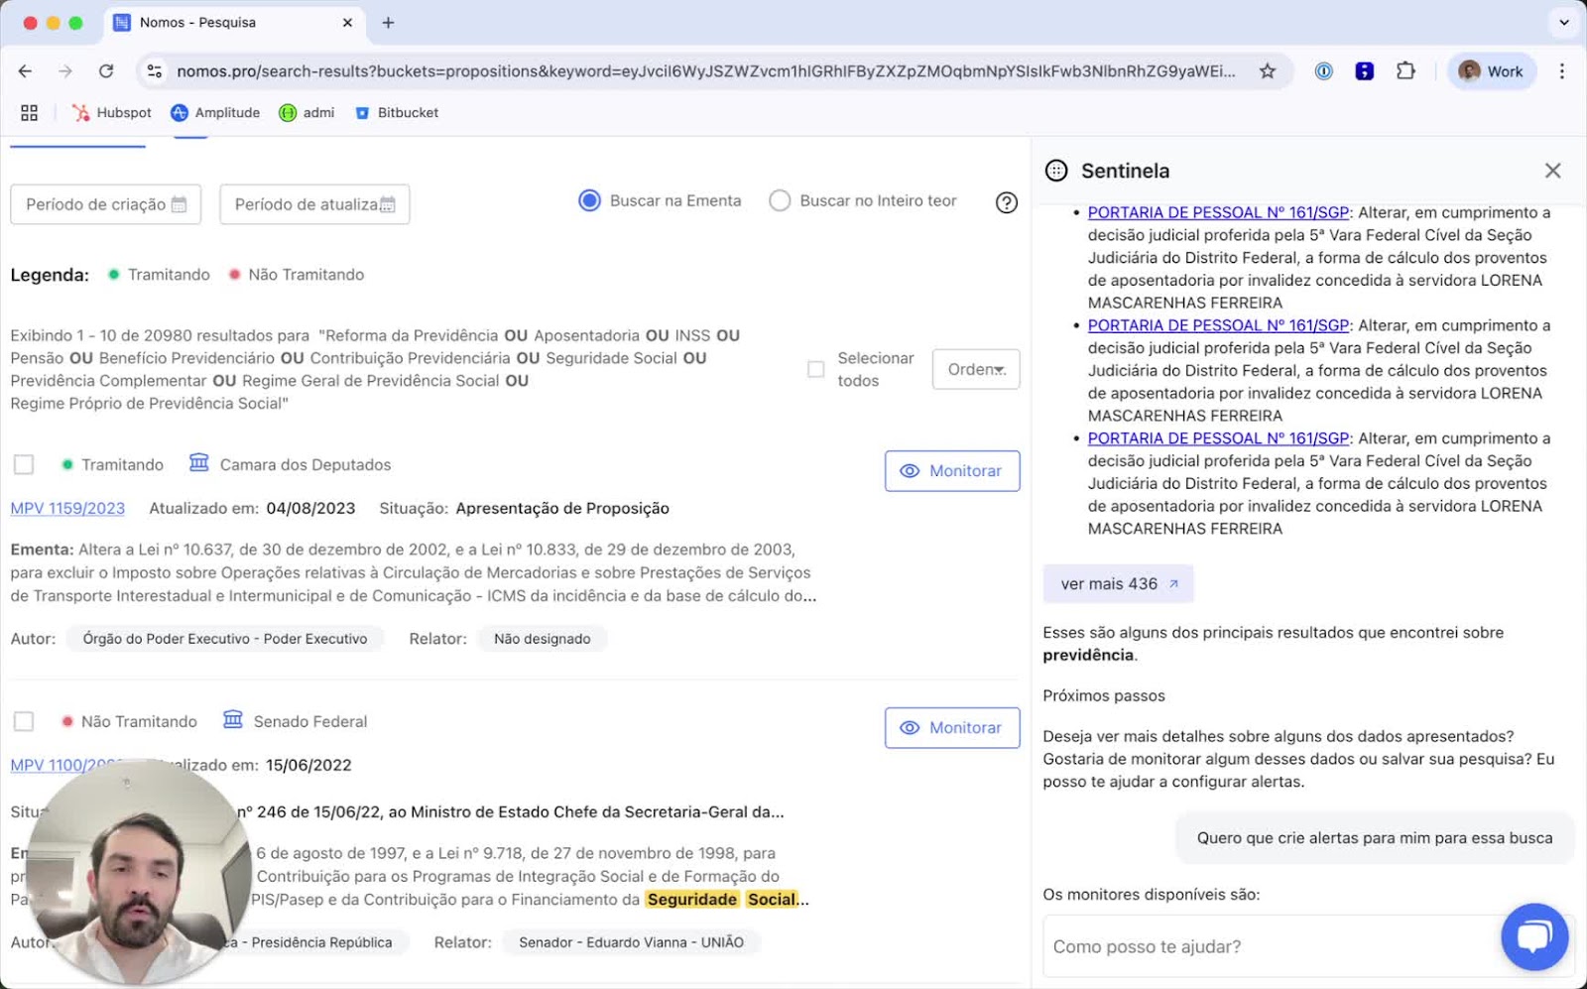Click the search help question mark icon
Image resolution: width=1587 pixels, height=989 pixels.
[x=1007, y=202]
